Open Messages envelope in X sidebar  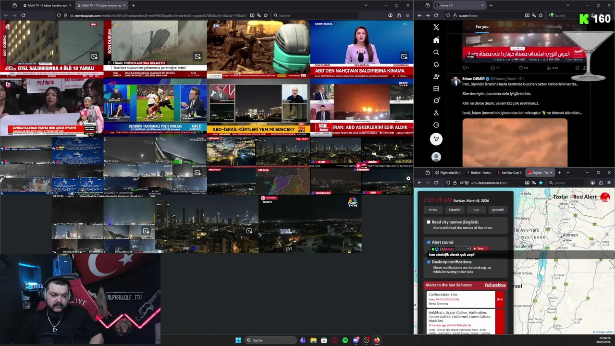tap(436, 88)
